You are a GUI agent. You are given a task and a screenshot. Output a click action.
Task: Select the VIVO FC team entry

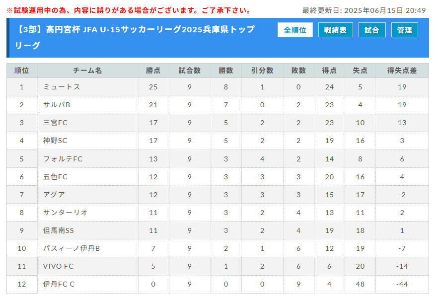(59, 266)
